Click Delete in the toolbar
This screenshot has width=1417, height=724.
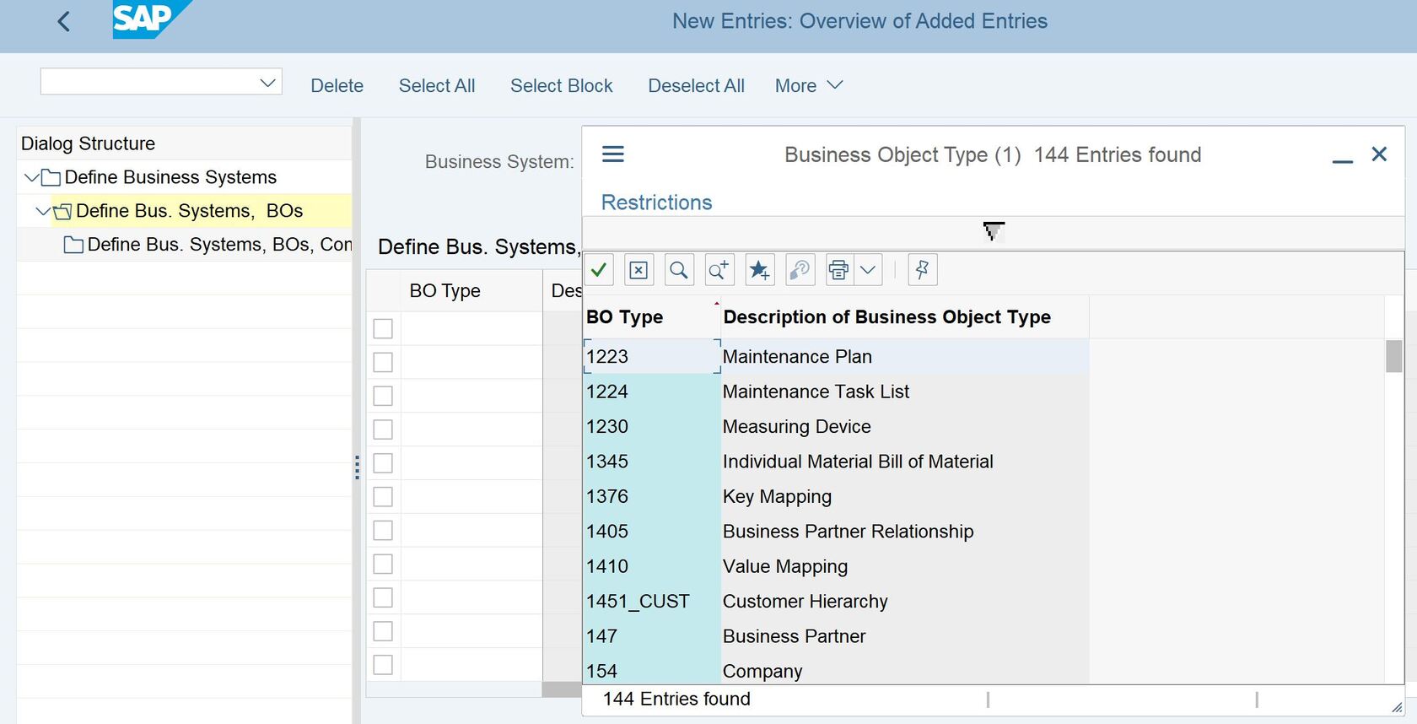point(337,85)
